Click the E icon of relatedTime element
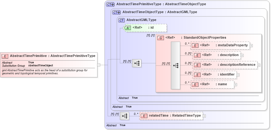Viewport: 271px width, 130px height. click(144, 116)
